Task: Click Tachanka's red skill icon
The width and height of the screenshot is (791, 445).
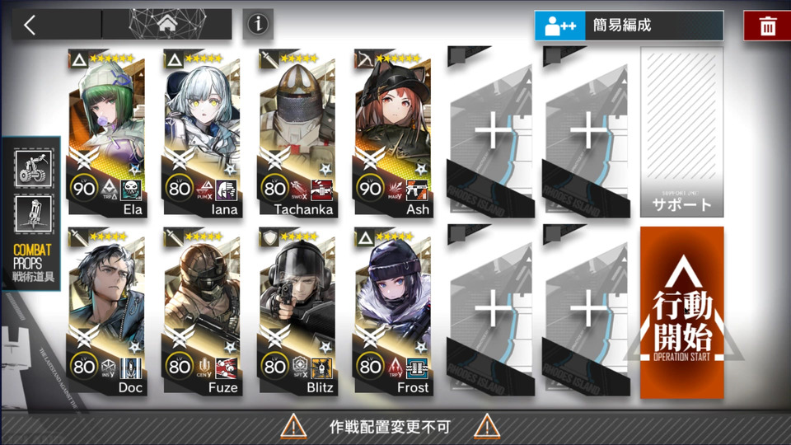Action: pyautogui.click(x=321, y=190)
